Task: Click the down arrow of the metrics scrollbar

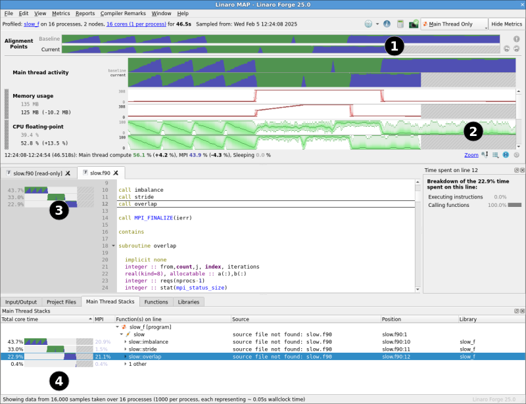Action: [519, 146]
